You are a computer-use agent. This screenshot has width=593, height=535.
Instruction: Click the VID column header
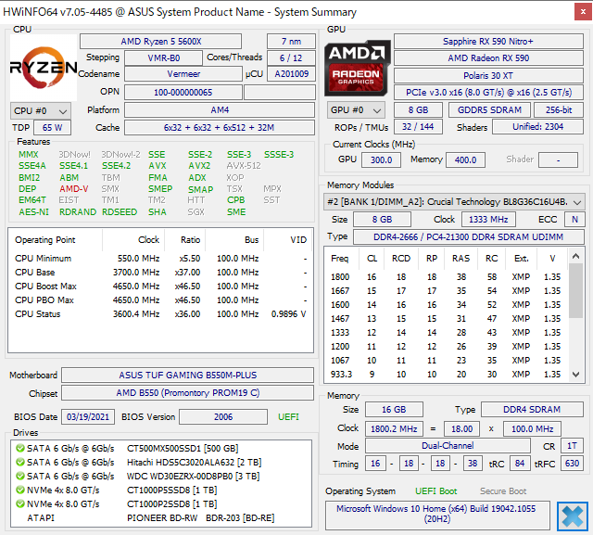pos(288,240)
